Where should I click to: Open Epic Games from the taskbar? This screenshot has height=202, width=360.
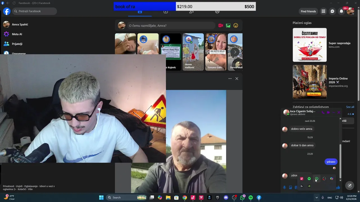pyautogui.click(x=218, y=198)
